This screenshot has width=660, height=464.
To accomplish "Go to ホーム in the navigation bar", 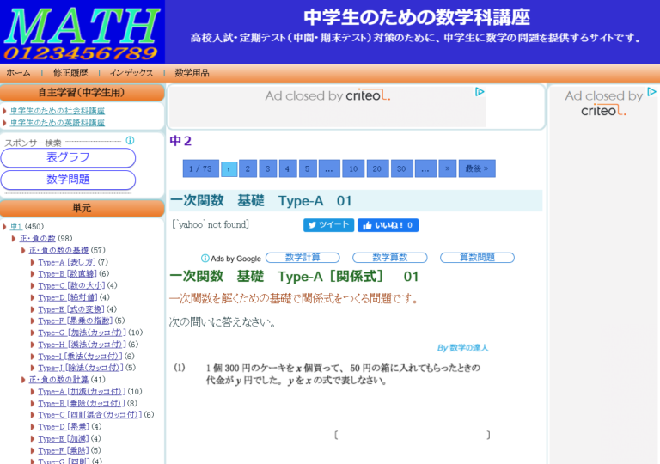I will [x=19, y=73].
